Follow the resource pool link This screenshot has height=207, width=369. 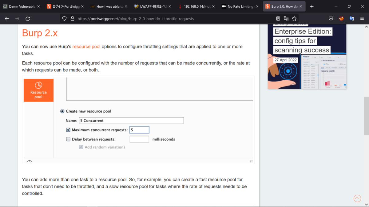[86, 47]
